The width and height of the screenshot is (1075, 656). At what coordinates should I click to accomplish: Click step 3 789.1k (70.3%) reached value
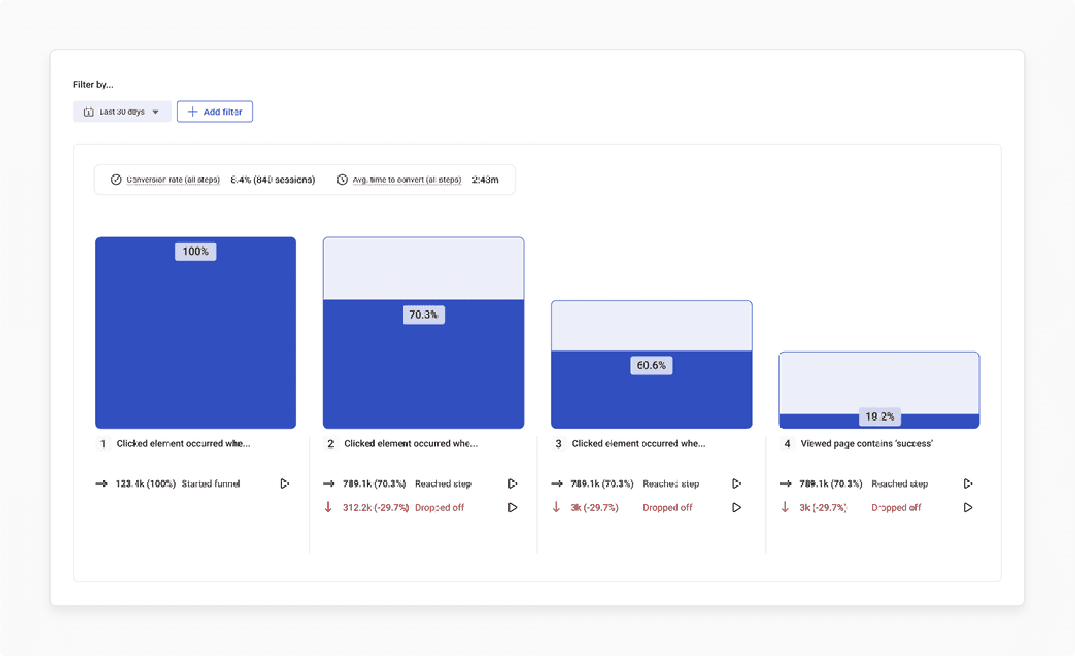[x=602, y=484]
